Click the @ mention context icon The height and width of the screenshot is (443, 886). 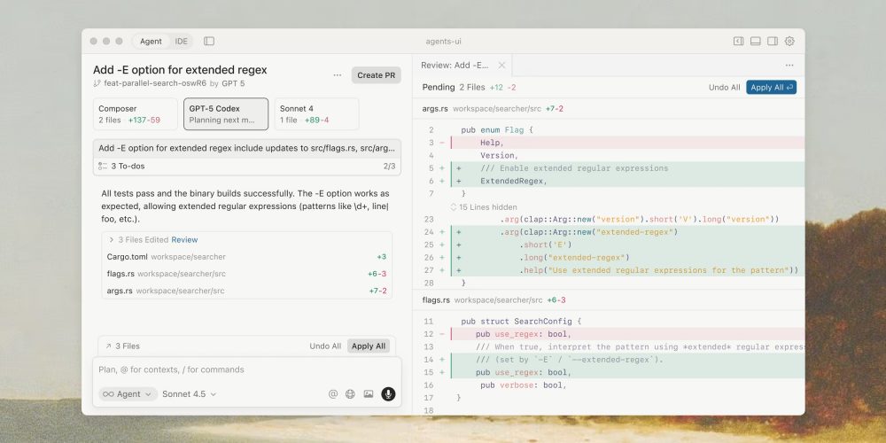(333, 394)
